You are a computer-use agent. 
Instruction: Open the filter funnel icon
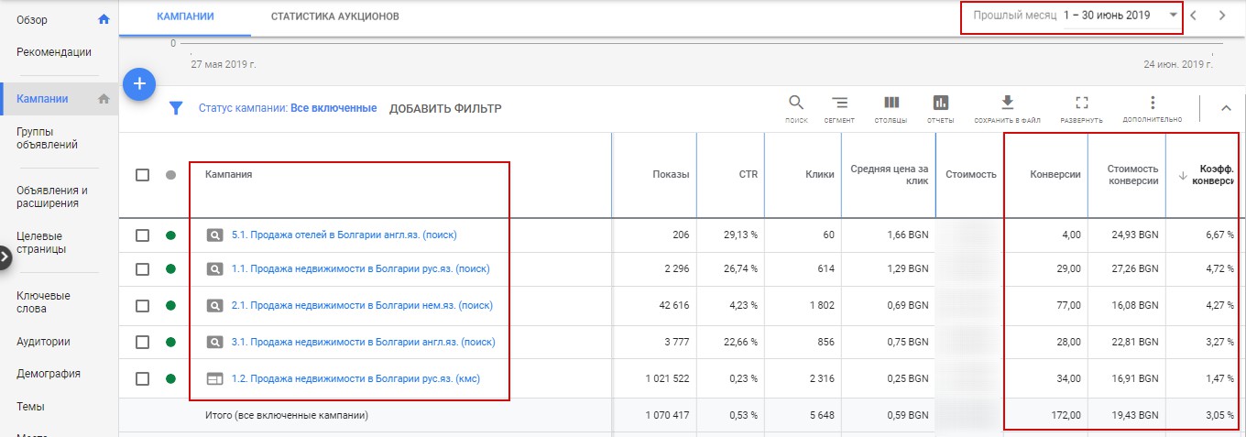[x=176, y=108]
